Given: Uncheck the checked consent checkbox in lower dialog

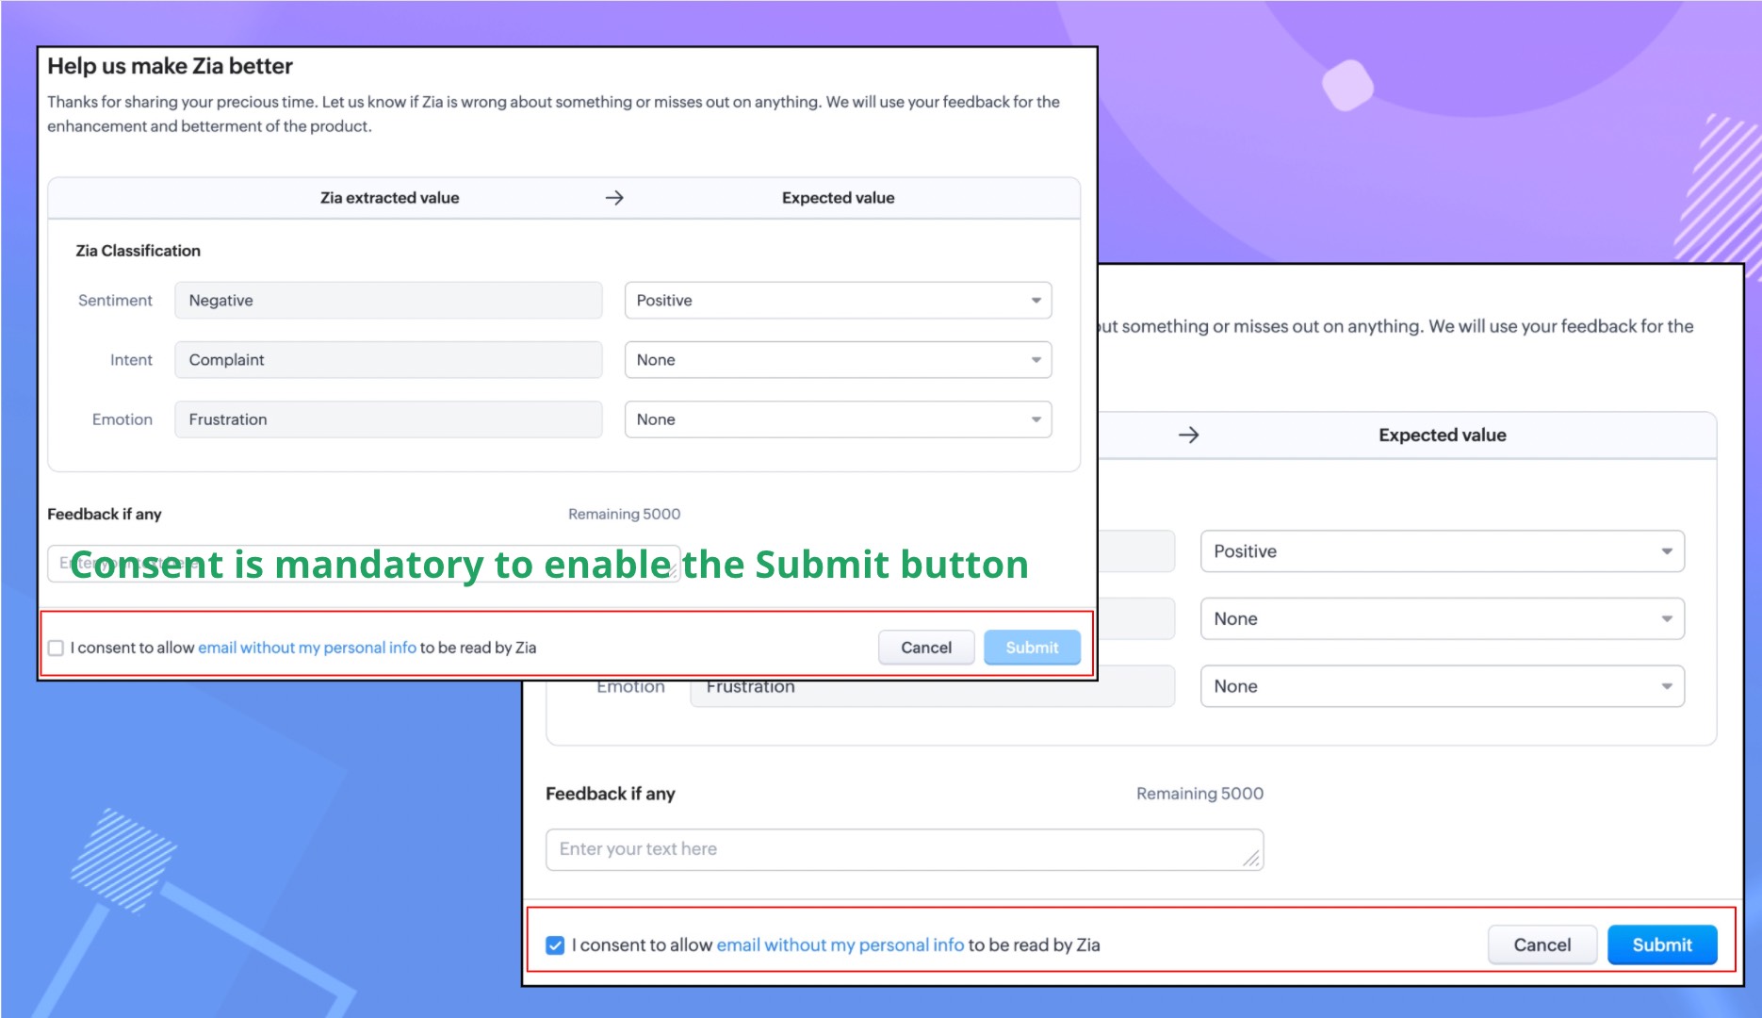Looking at the screenshot, I should pos(555,945).
